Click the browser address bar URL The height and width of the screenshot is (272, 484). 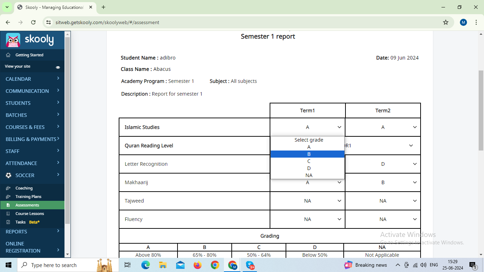(x=107, y=22)
